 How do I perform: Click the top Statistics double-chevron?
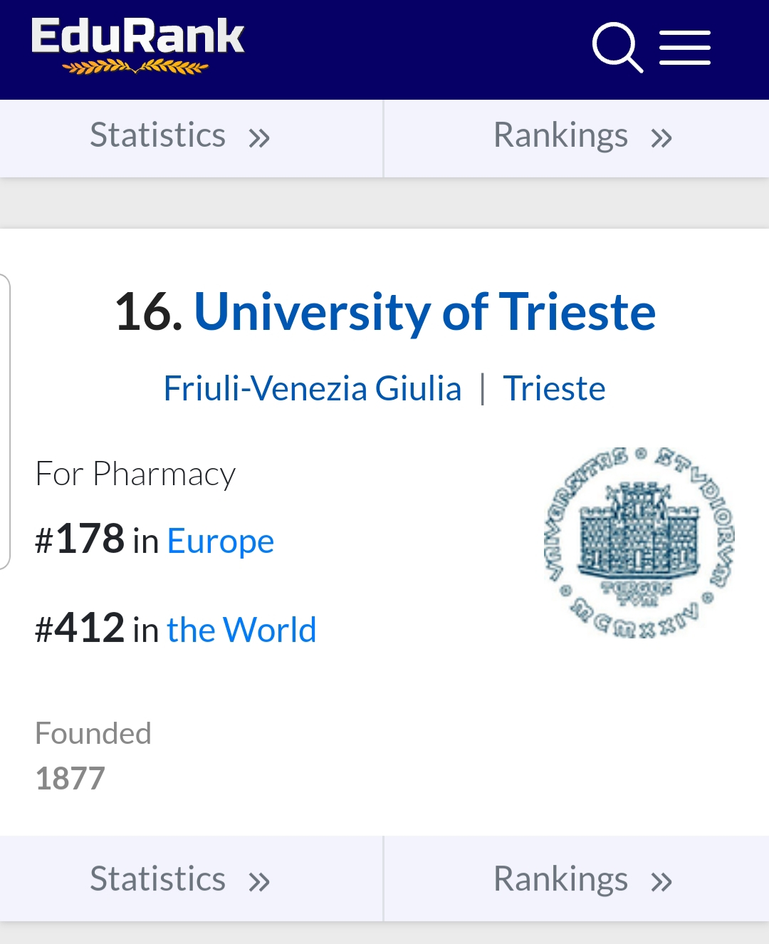pos(259,138)
